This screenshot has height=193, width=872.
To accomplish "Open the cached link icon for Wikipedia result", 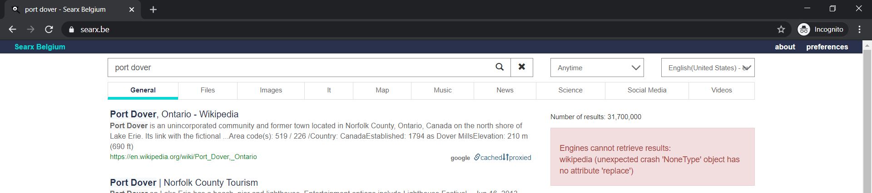I will click(488, 157).
